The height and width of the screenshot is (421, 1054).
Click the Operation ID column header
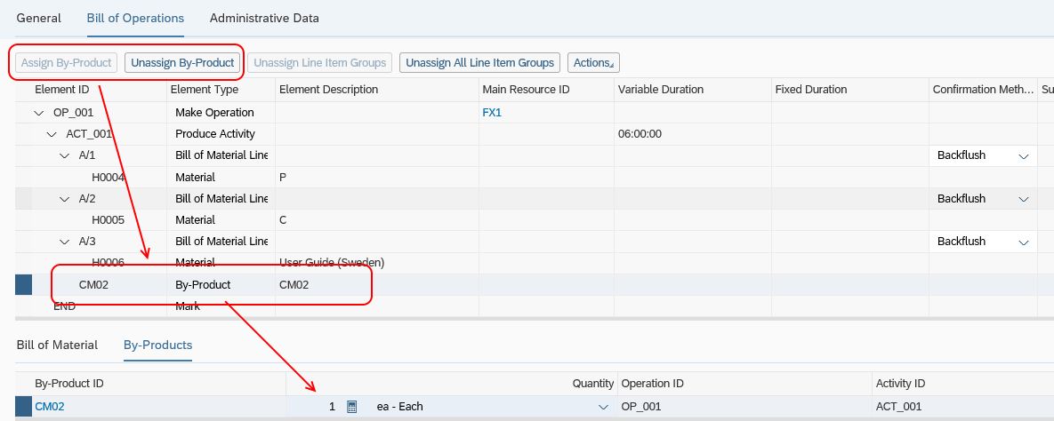click(744, 384)
